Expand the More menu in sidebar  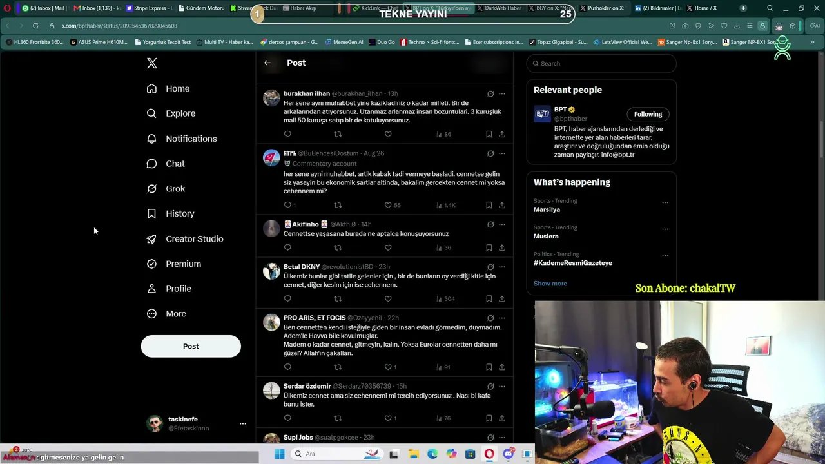point(167,314)
